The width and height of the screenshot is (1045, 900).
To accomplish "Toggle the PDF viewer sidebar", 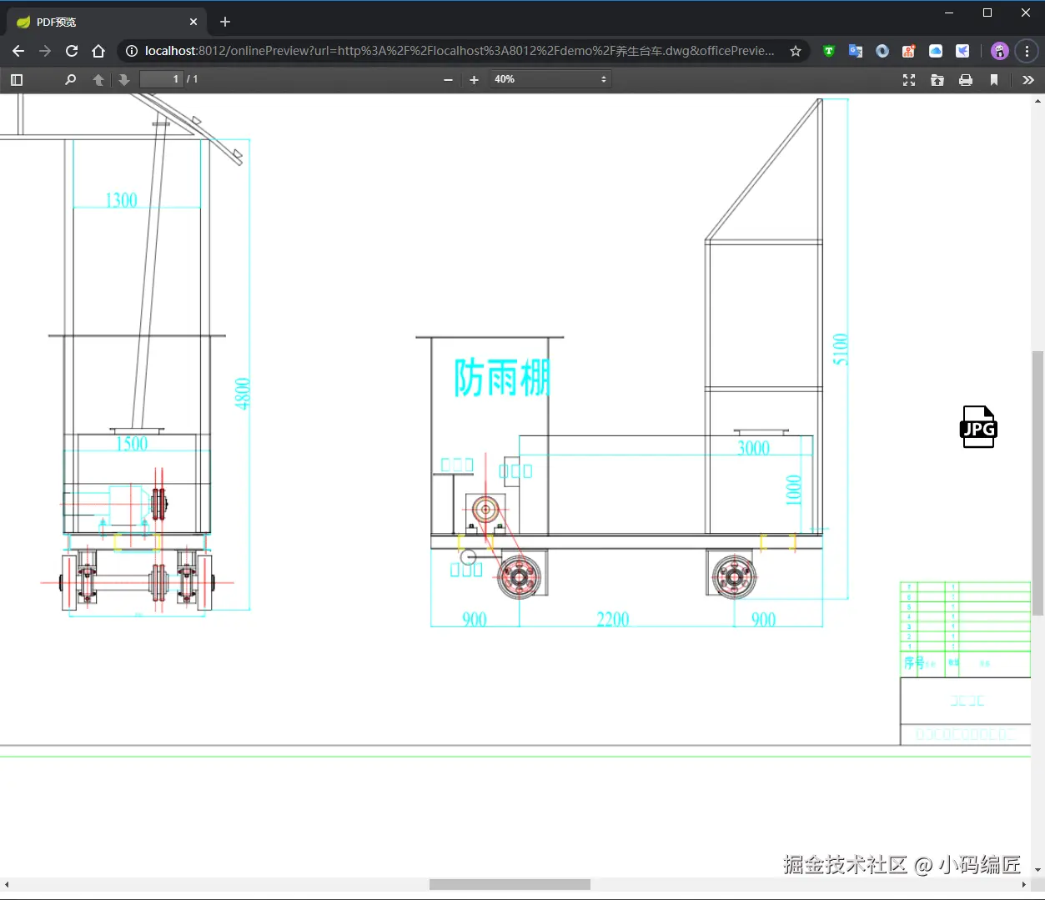I will click(x=17, y=79).
